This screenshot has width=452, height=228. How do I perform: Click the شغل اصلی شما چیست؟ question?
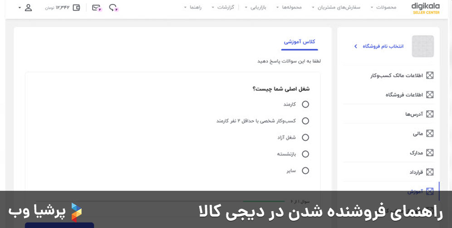[x=281, y=89]
